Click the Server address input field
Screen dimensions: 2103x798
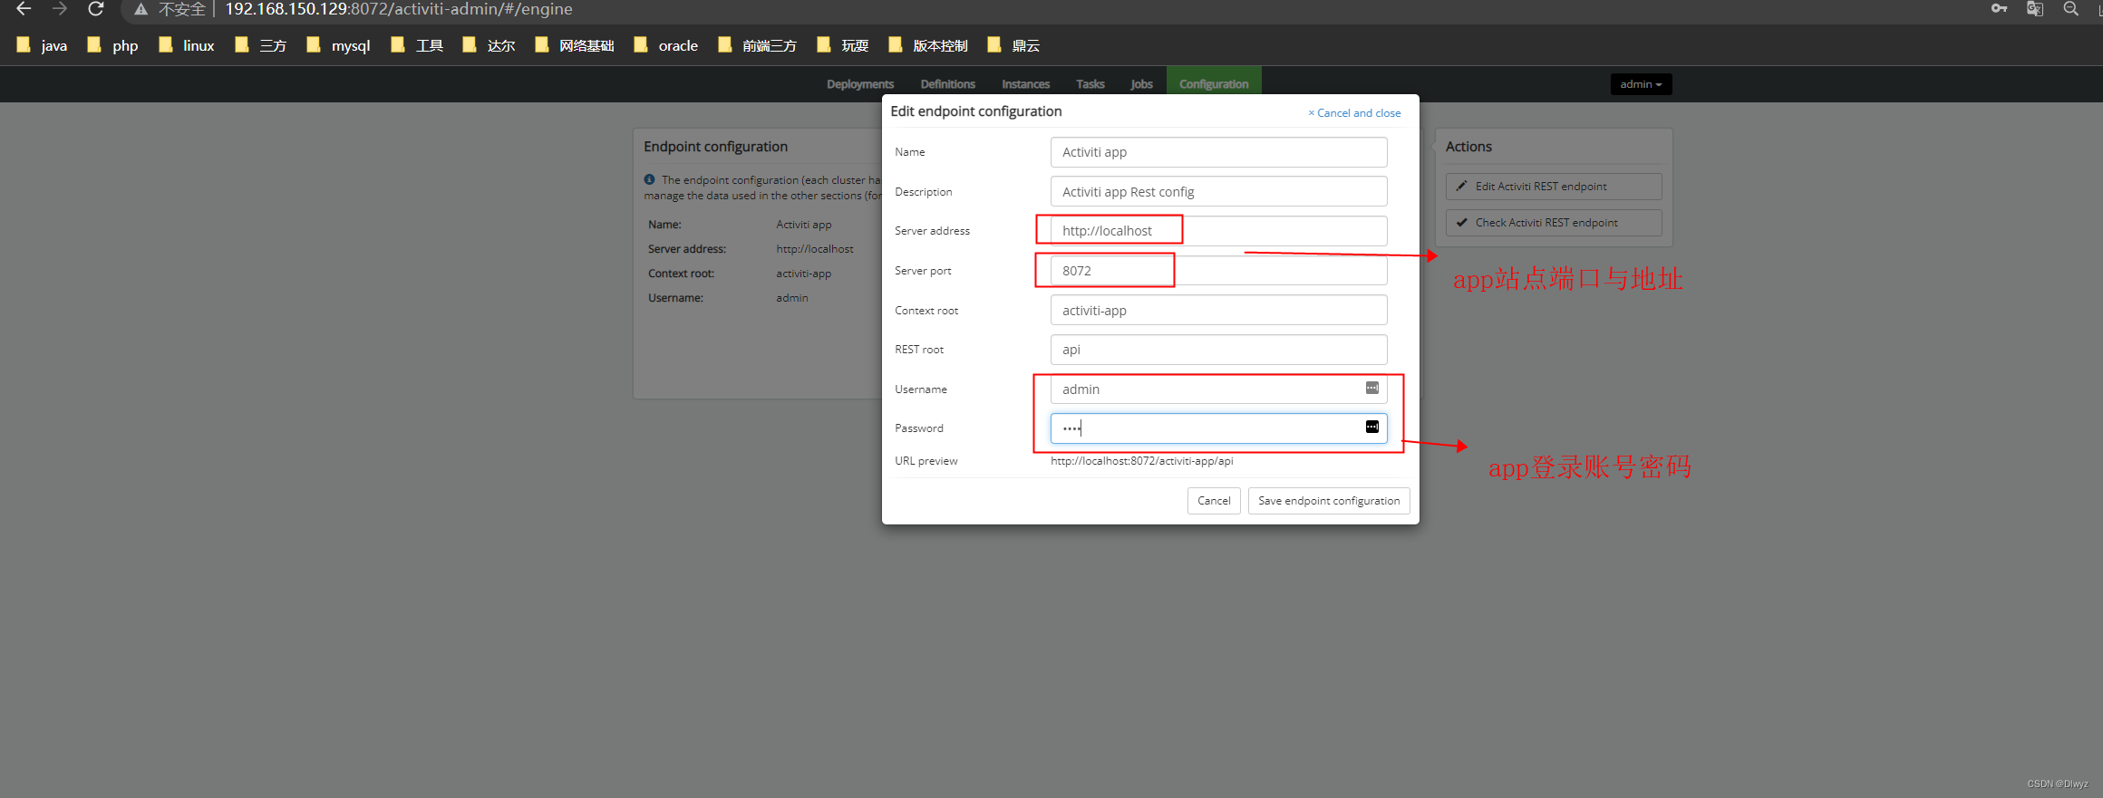click(x=1218, y=231)
